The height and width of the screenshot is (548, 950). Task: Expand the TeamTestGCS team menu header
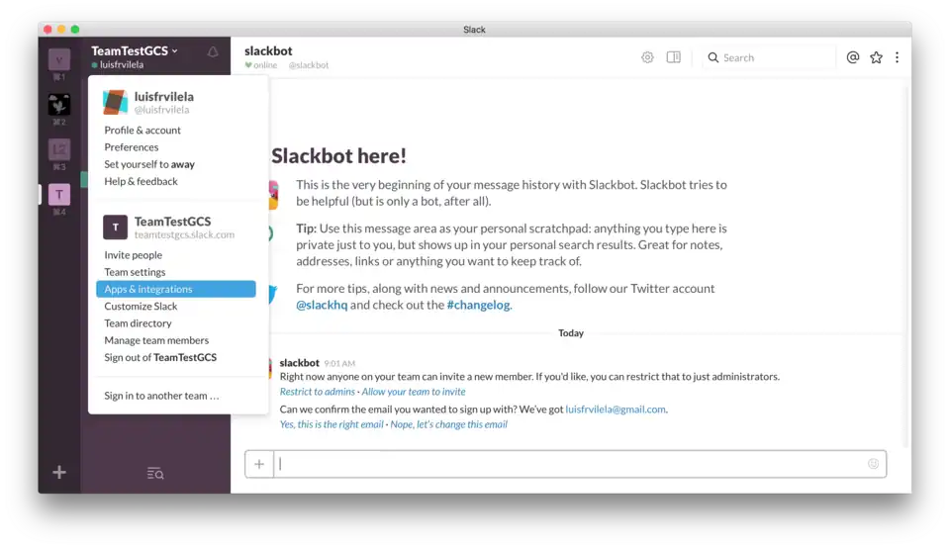[135, 50]
